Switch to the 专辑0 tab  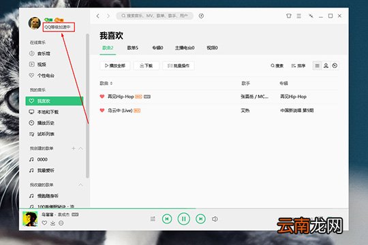coord(157,48)
